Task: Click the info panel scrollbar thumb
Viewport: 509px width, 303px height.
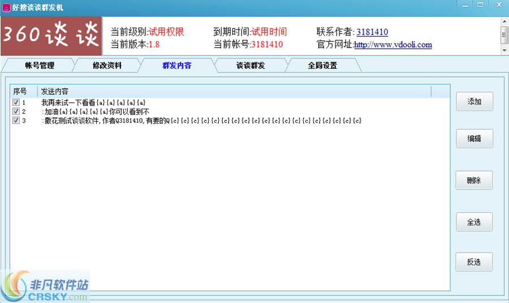Action: pyautogui.click(x=504, y=35)
